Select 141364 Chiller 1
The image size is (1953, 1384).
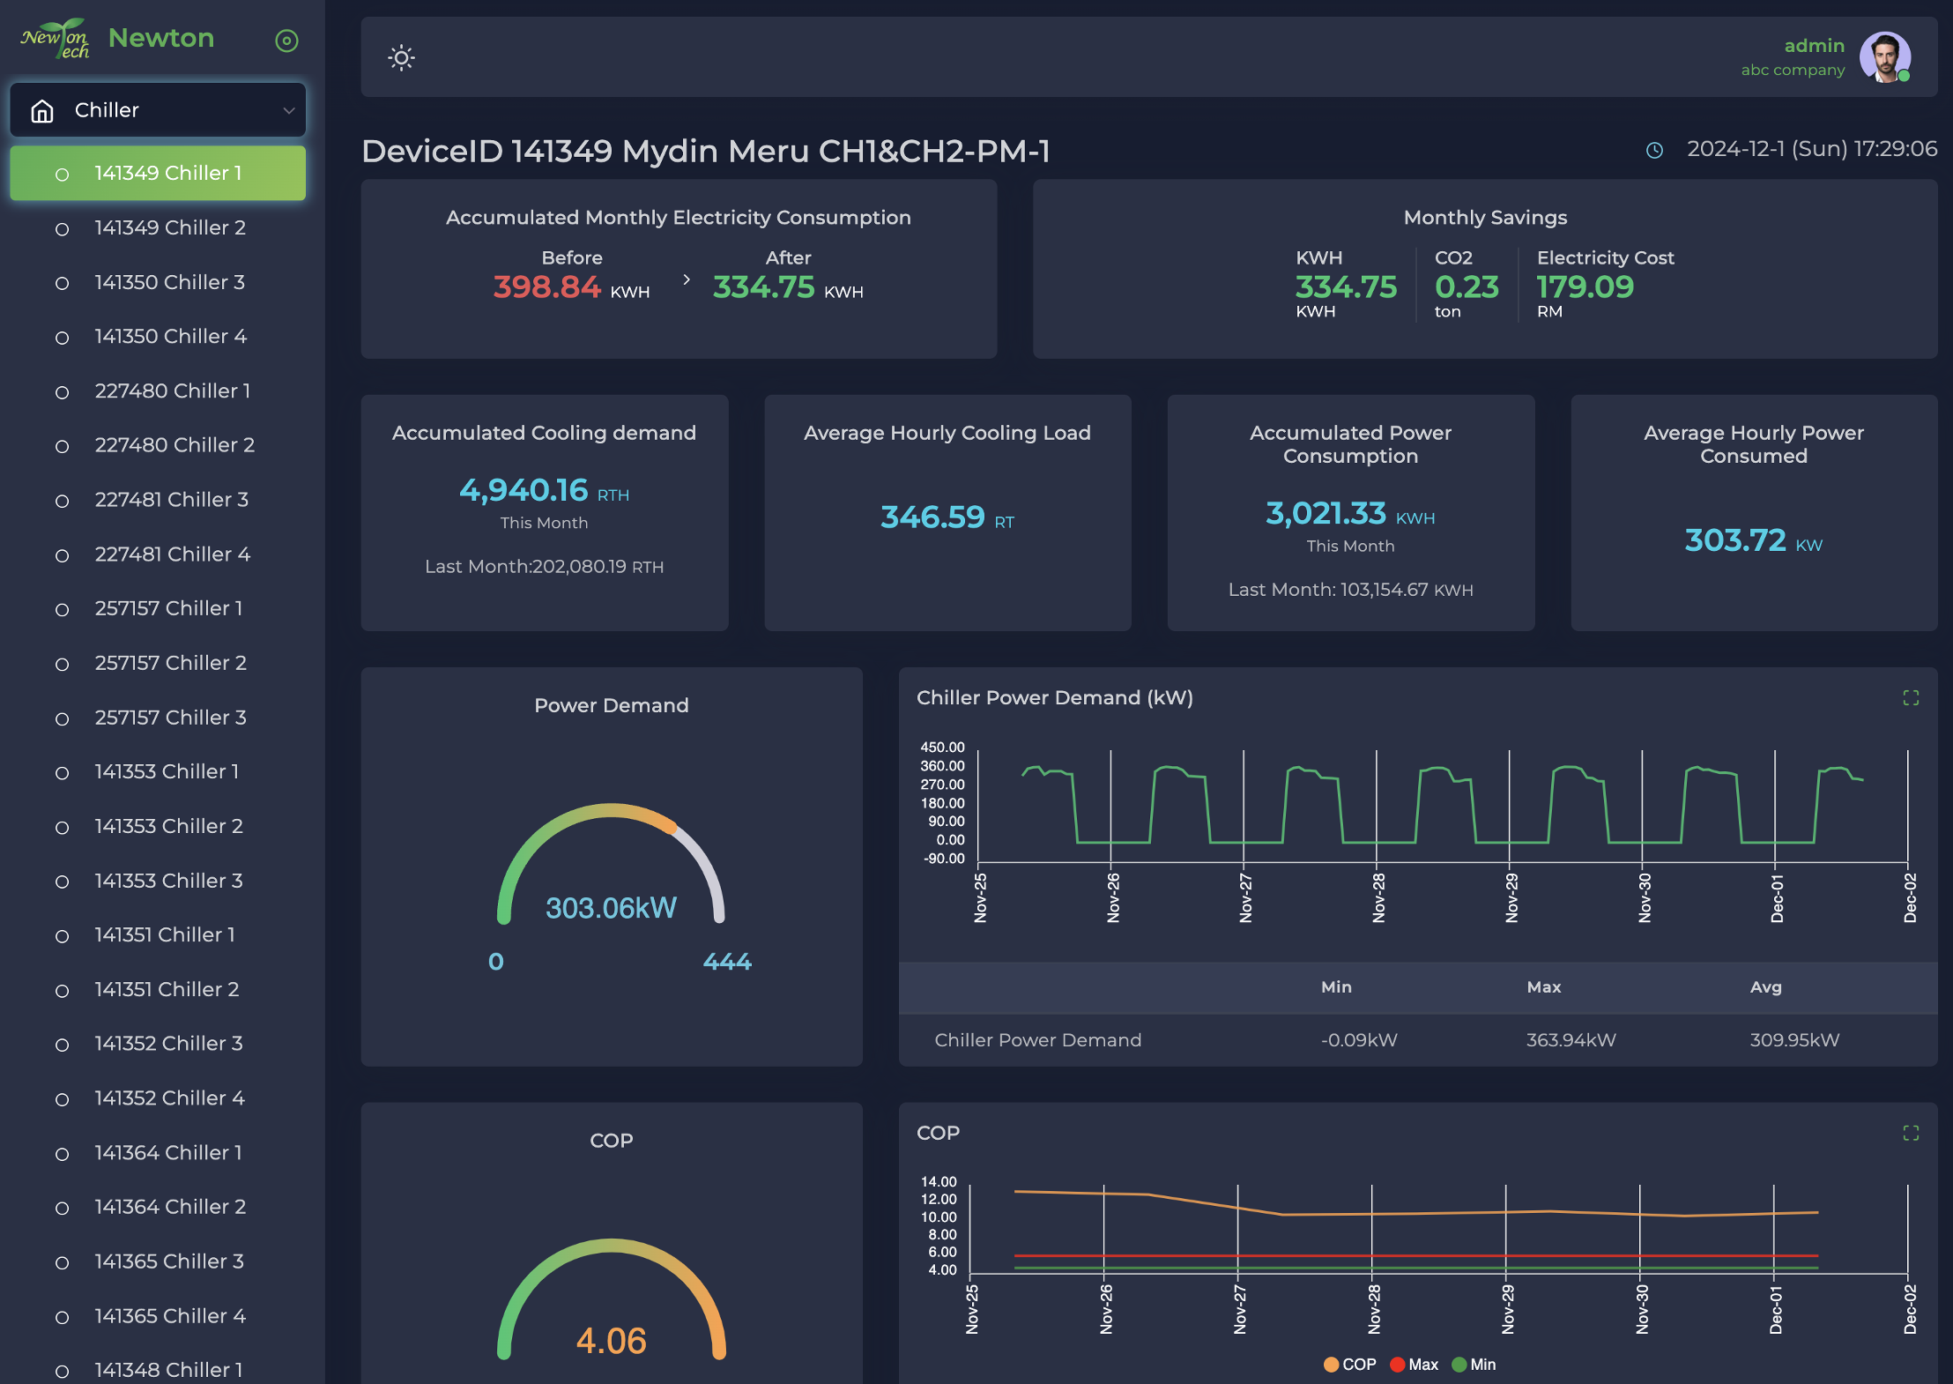158,1153
